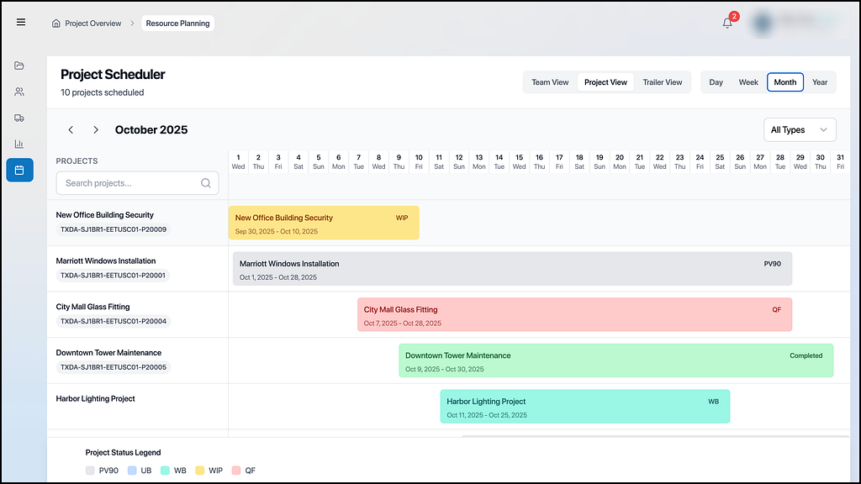This screenshot has width=861, height=484.
Task: Switch to Team View tab
Action: (x=550, y=82)
